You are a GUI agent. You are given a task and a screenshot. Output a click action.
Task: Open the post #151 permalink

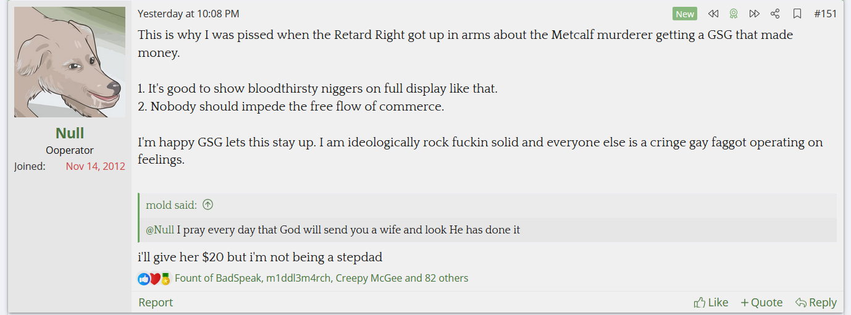826,14
